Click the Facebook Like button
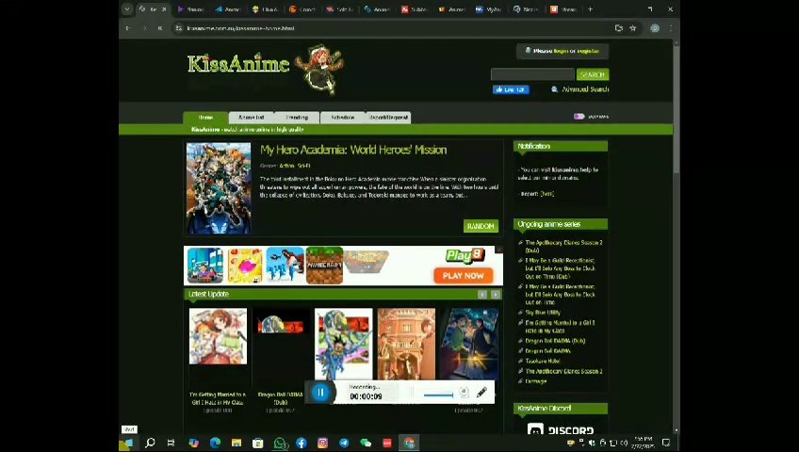The image size is (799, 452). 511,89
